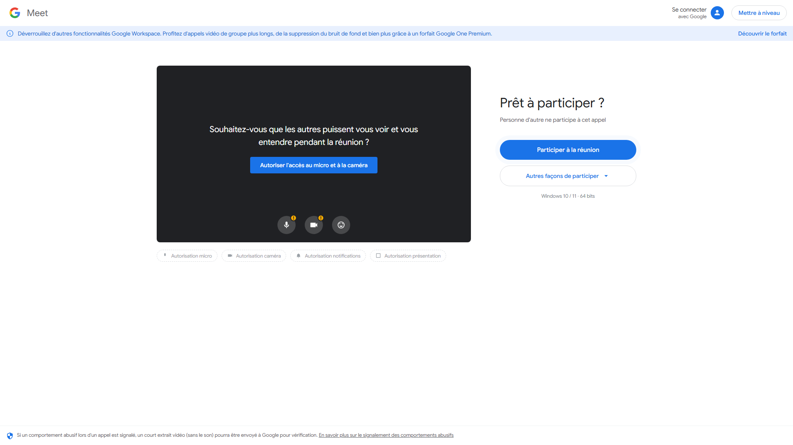The width and height of the screenshot is (793, 445).
Task: Select the Autorisation présentation chip
Action: (408, 256)
